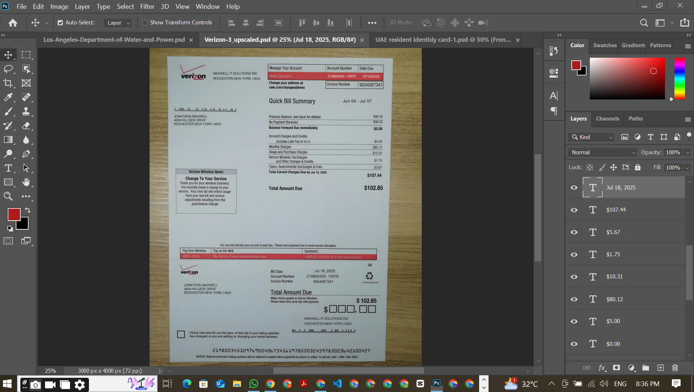The height and width of the screenshot is (392, 694).
Task: Expand the Opacity slider dropdown arrow
Action: (x=687, y=153)
